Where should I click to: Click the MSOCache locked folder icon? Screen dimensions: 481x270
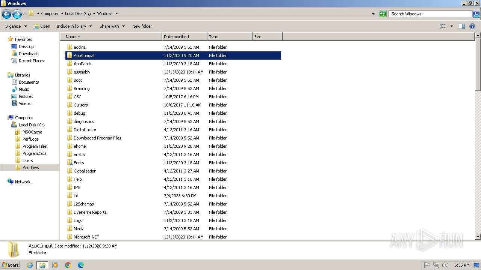(x=18, y=132)
